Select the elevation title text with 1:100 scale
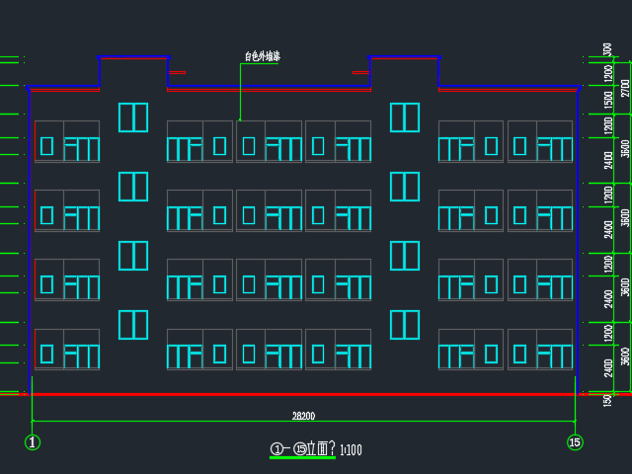The width and height of the screenshot is (632, 474). 316,449
